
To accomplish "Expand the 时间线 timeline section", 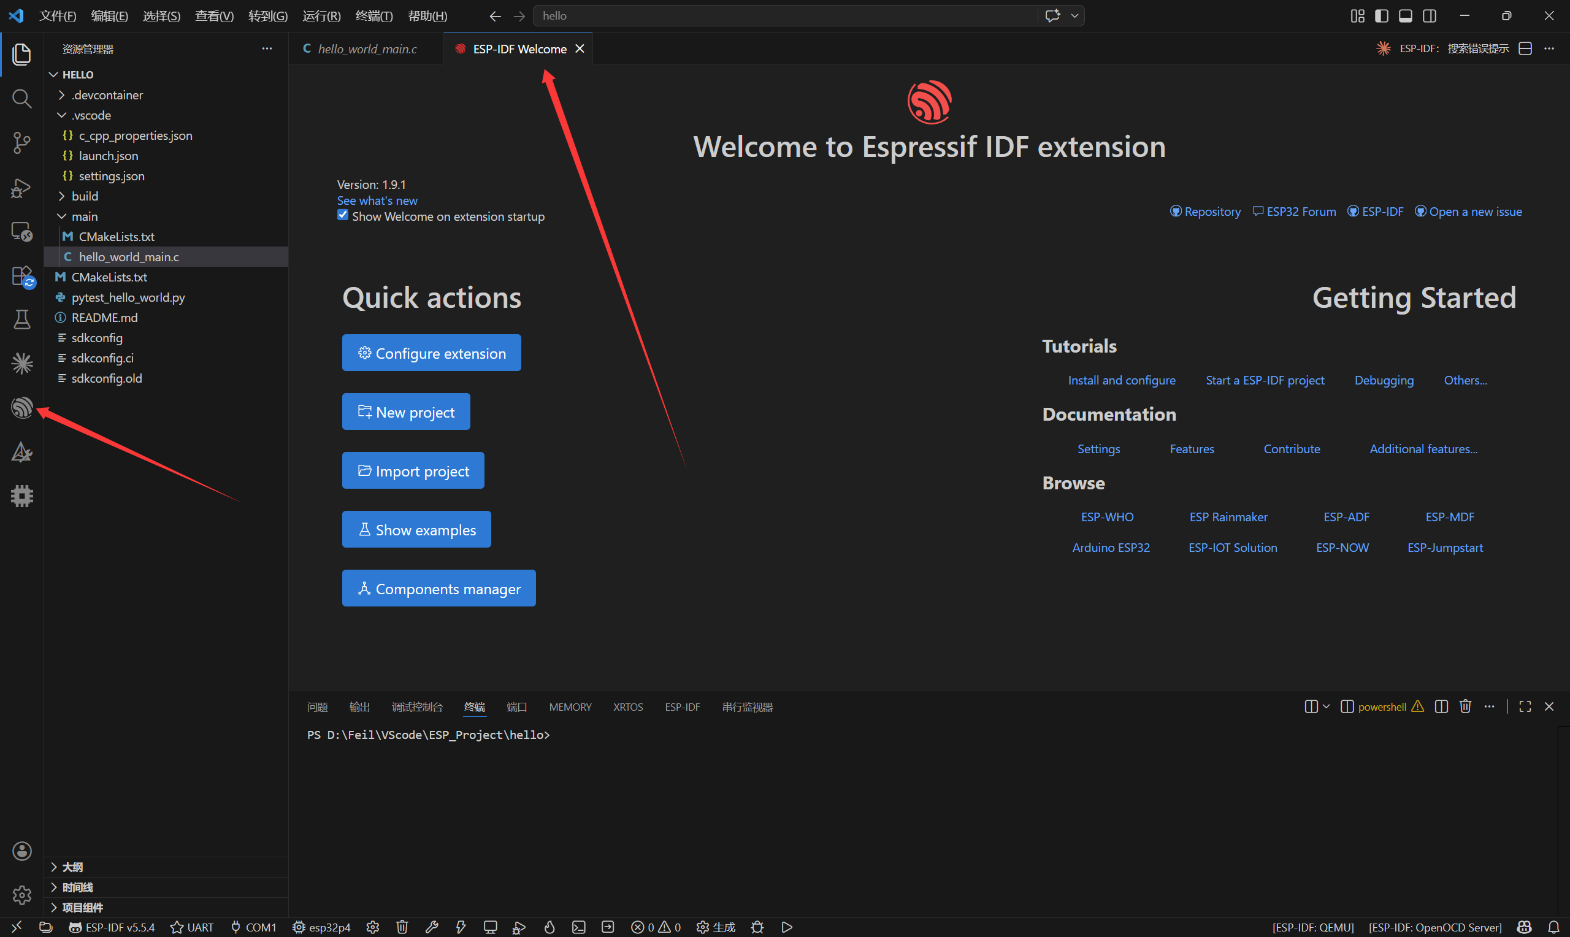I will click(167, 887).
